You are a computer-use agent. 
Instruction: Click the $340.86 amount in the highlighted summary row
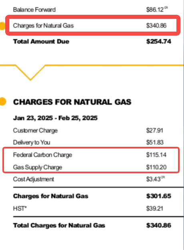(x=156, y=26)
